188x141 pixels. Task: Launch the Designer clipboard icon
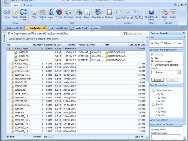(x=109, y=12)
